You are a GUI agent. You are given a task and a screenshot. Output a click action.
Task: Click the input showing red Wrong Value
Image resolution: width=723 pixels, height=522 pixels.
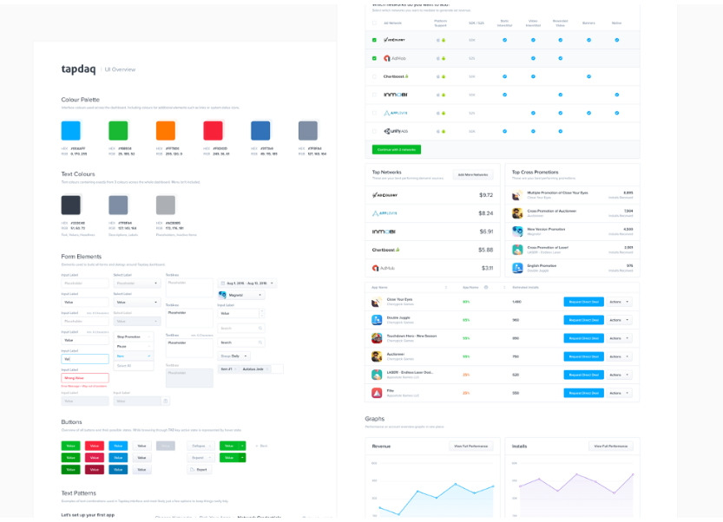[85, 378]
